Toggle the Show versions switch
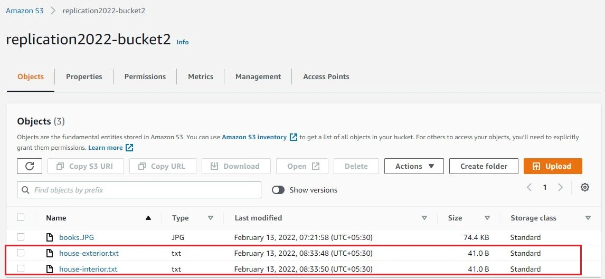Screen dimensions: 605x279 278,190
